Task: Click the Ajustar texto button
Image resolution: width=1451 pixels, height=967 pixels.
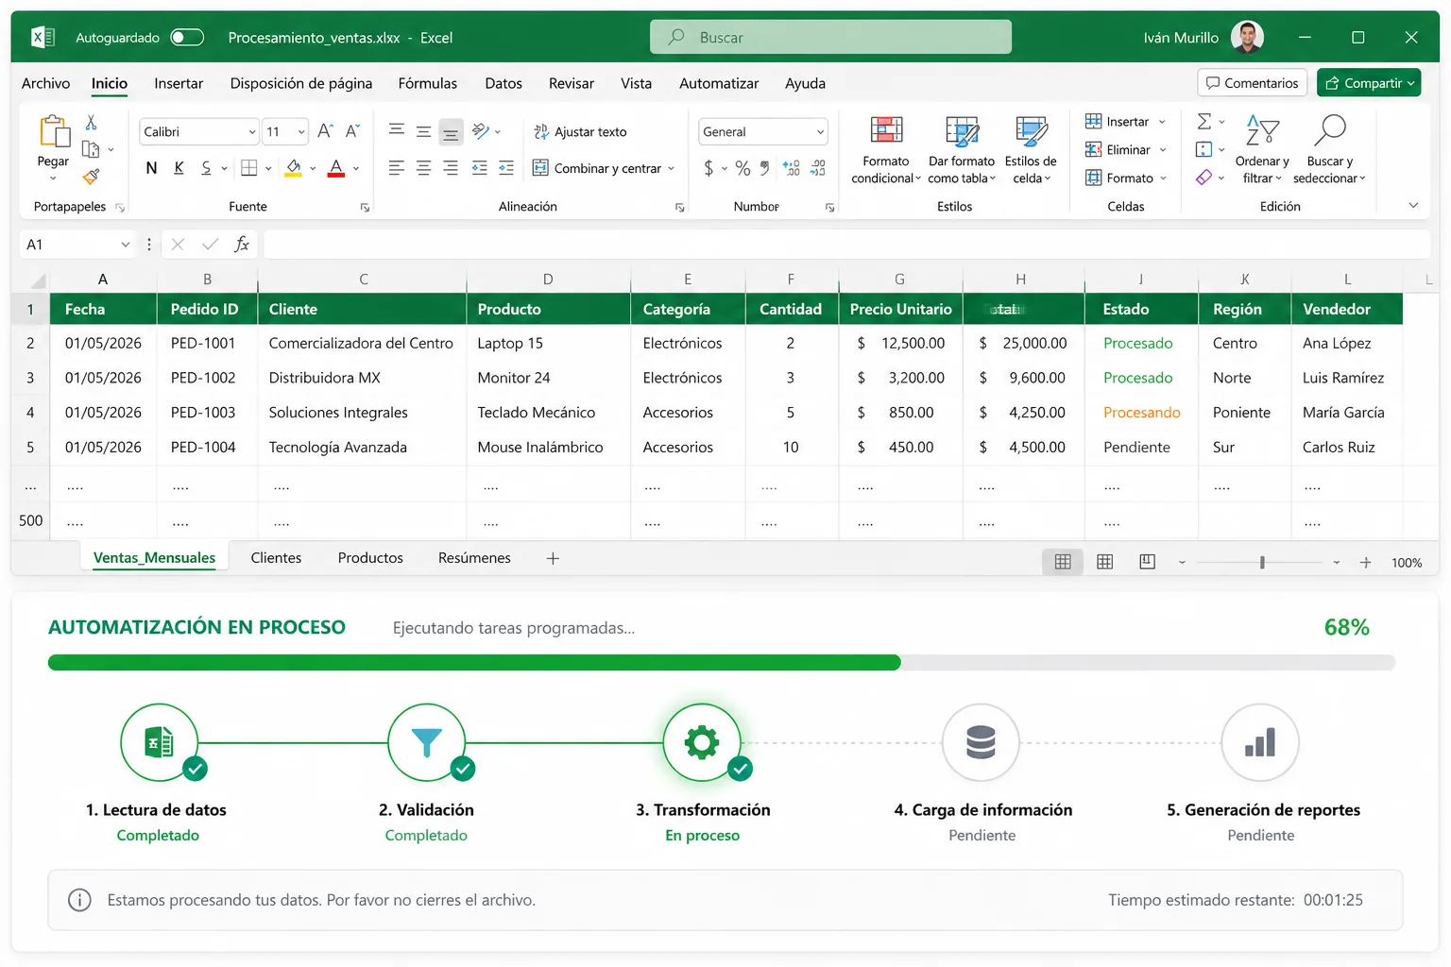Action: 580,131
